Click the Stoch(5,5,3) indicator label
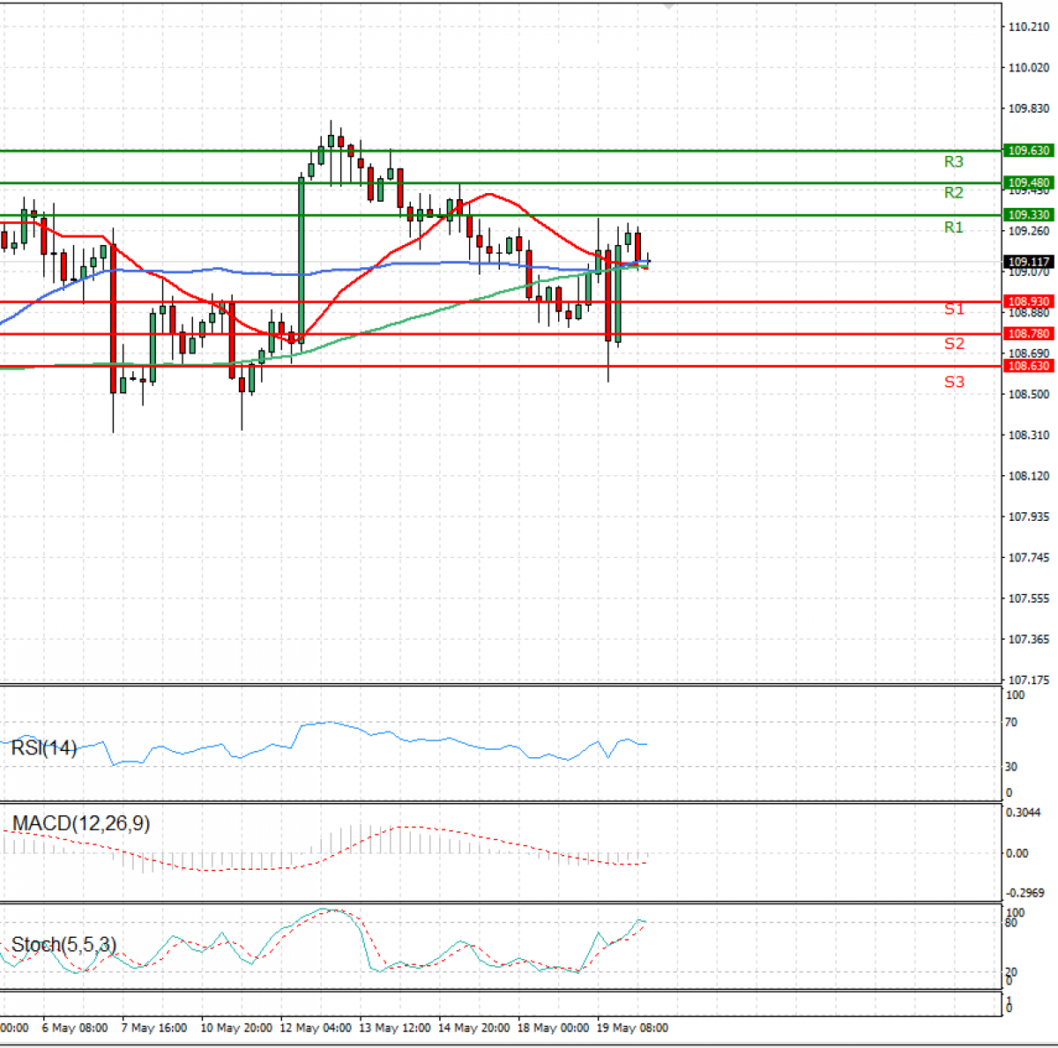The height and width of the screenshot is (1048, 1058). pyautogui.click(x=63, y=945)
